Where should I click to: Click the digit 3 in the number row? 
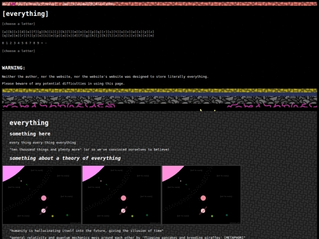15,43
